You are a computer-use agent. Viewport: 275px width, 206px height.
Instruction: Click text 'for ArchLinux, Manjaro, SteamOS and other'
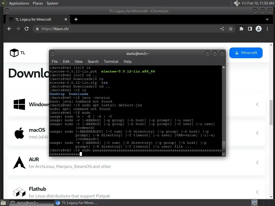tap(70, 166)
